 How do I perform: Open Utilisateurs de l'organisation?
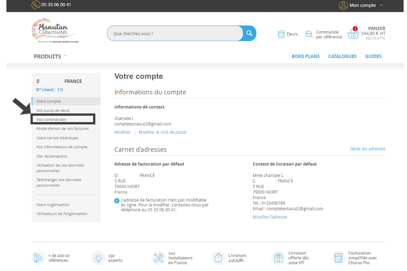pyautogui.click(x=62, y=214)
